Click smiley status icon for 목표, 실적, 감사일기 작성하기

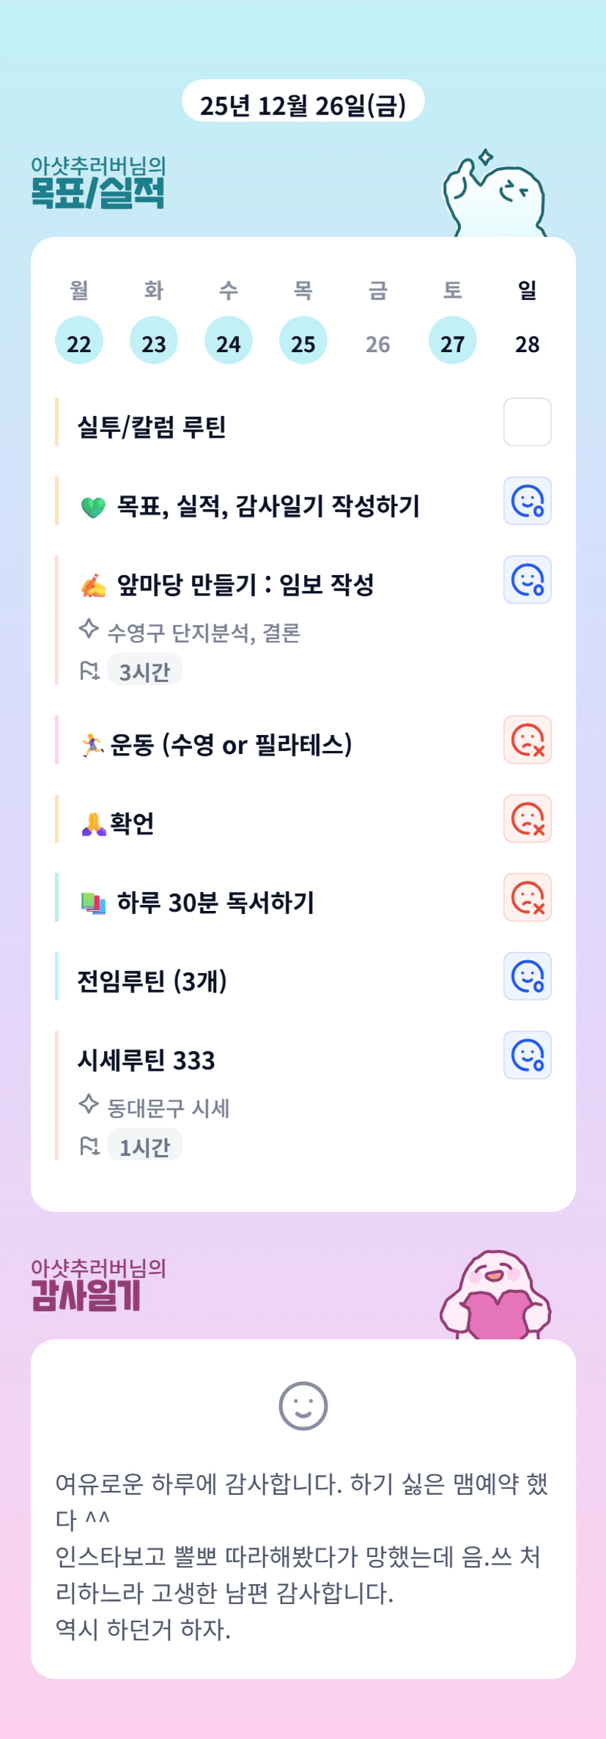pyautogui.click(x=527, y=501)
